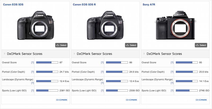Click DxOMark logo in Sony A7R card
The height and width of the screenshot is (109, 212).
(201, 100)
